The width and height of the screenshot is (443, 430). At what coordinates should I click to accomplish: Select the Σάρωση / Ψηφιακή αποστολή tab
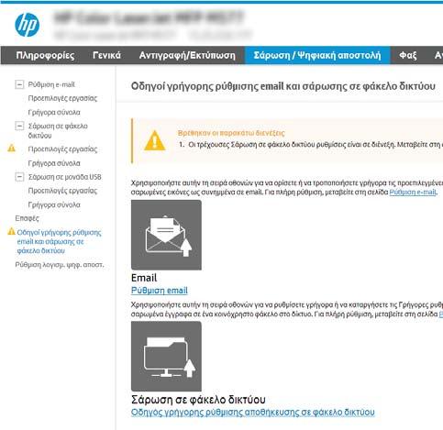[317, 55]
